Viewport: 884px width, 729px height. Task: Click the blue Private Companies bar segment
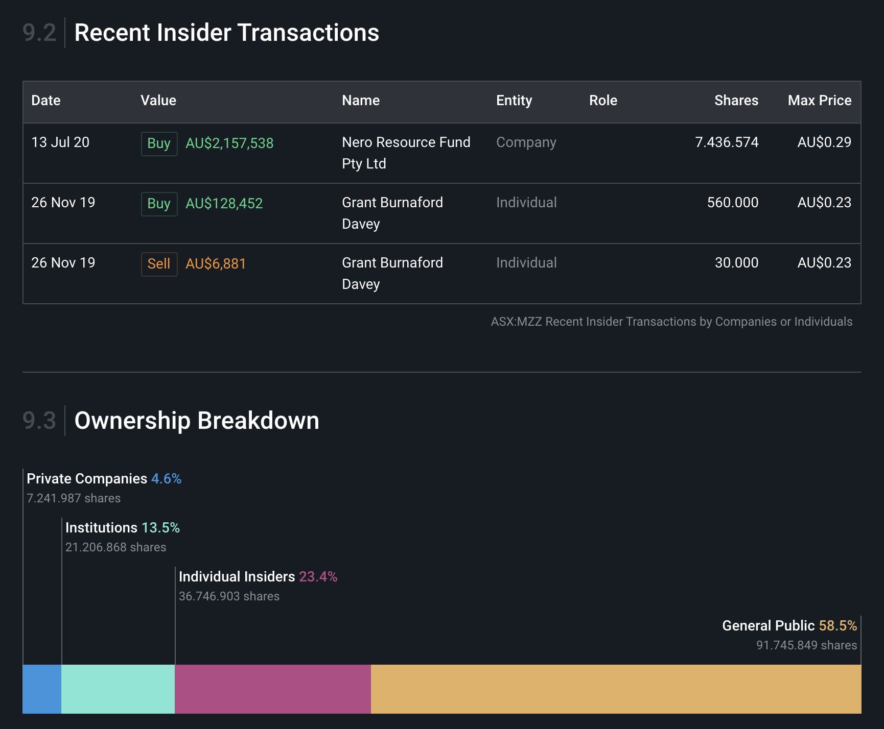coord(42,689)
